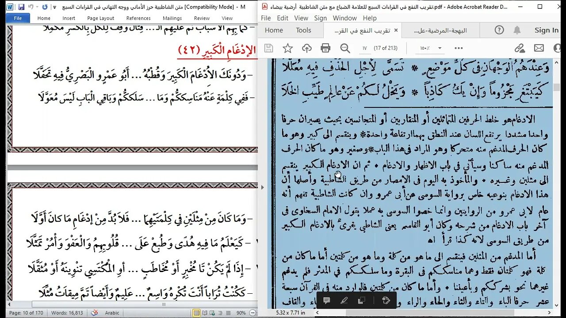Switch to Word Insert ribbon tab
The height and width of the screenshot is (318, 566).
(x=69, y=18)
